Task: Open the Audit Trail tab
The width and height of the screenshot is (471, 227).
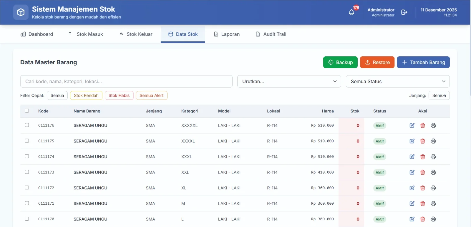Action: point(271,34)
